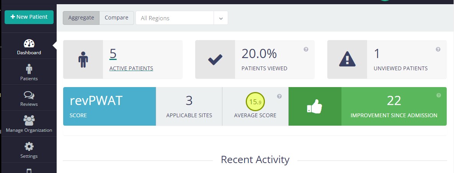Switch to the Compare view toggle
The image size is (454, 173).
[116, 18]
